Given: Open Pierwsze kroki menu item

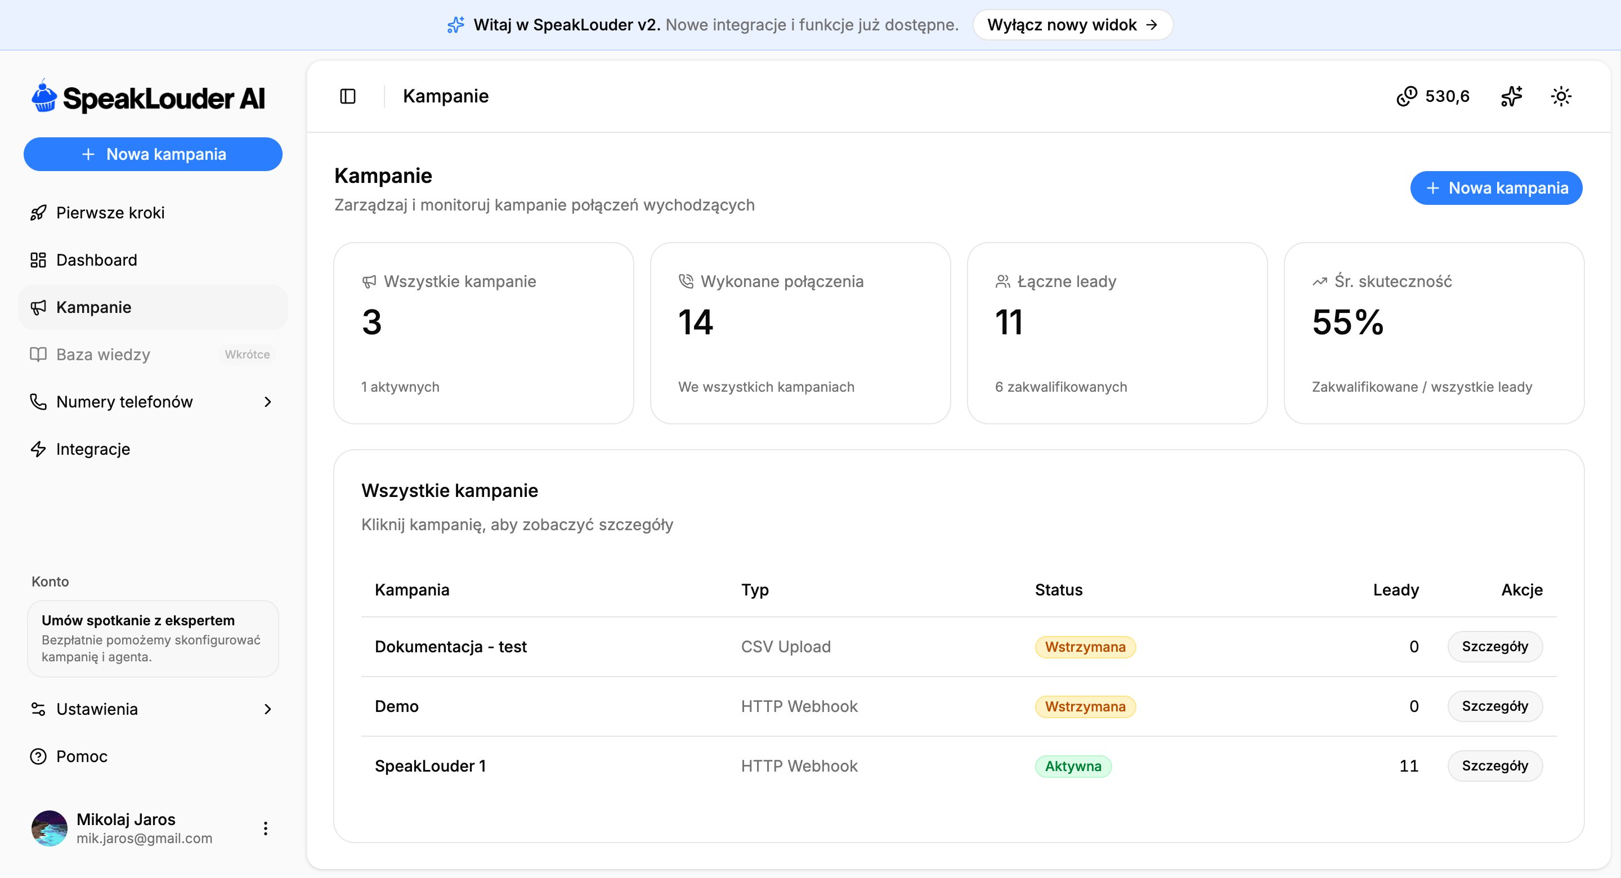Looking at the screenshot, I should (x=153, y=213).
